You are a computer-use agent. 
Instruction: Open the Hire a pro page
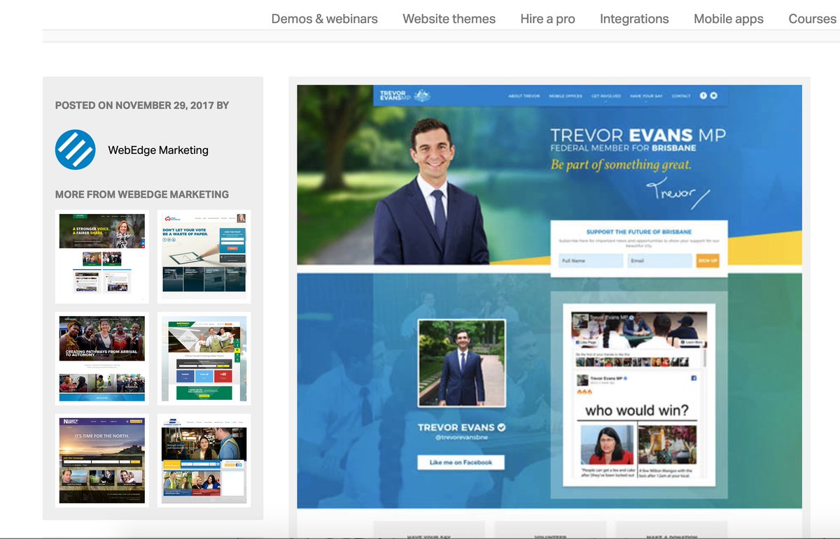547,19
